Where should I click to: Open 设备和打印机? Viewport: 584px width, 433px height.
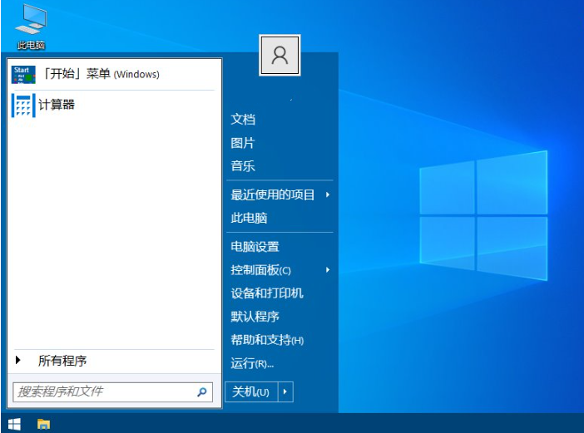pyautogui.click(x=267, y=293)
